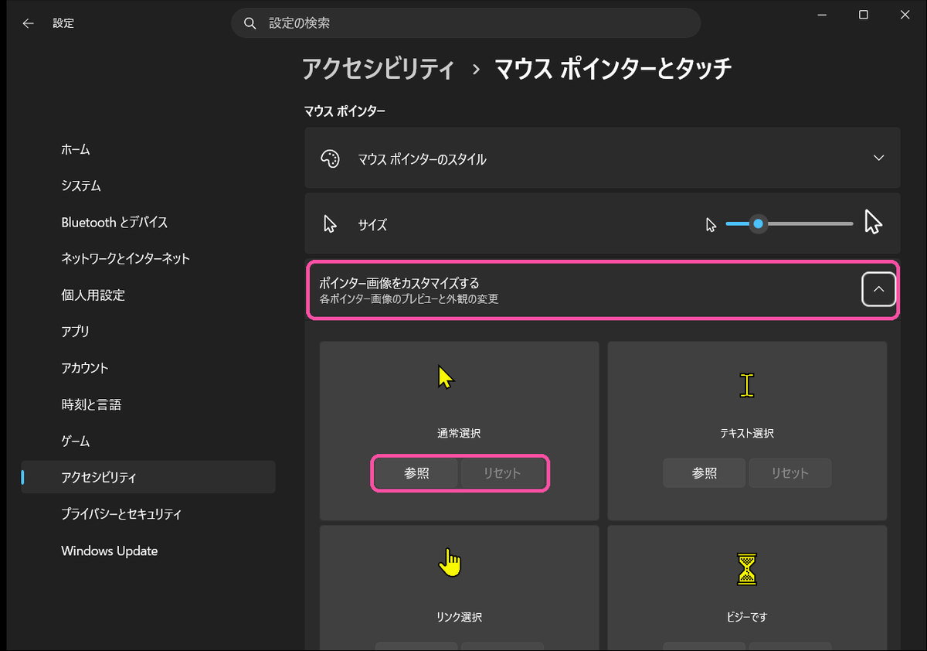Open システム settings category
This screenshot has height=651, width=927.
pyautogui.click(x=148, y=186)
